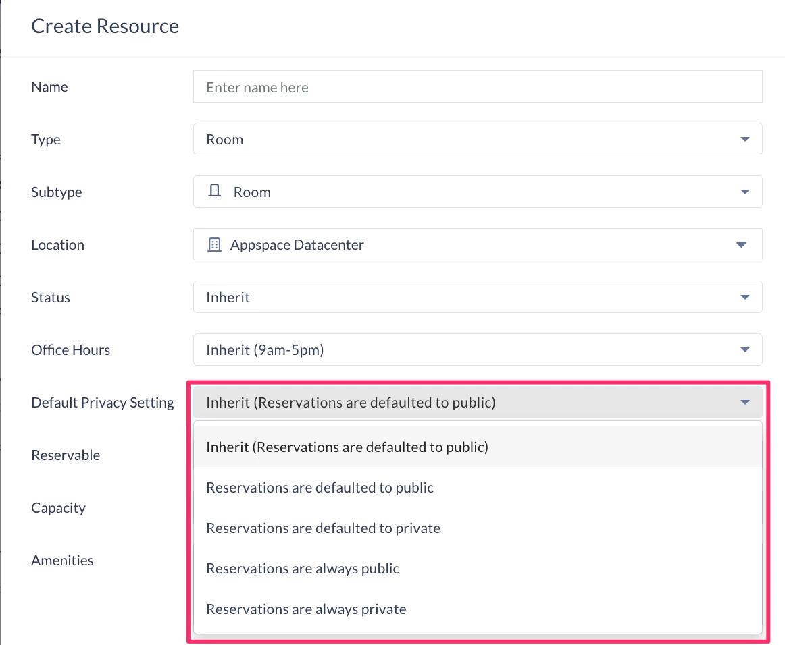Viewport: 785px width, 645px height.
Task: Select Reservations are always private
Action: 478,609
